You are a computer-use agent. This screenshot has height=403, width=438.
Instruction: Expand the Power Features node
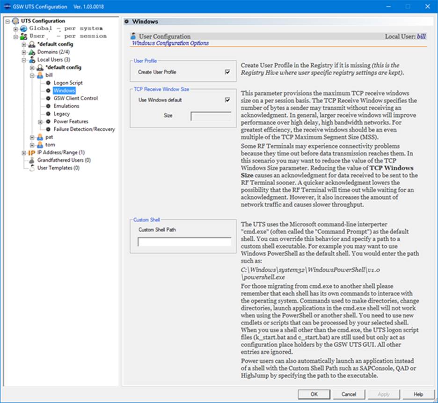[x=40, y=122]
